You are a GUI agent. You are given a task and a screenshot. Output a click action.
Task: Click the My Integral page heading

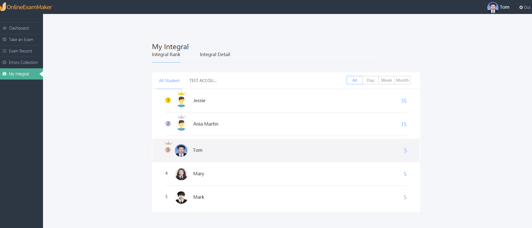tap(170, 47)
